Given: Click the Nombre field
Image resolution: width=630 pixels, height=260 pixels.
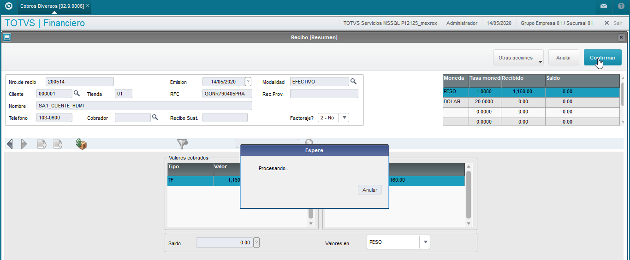Looking at the screenshot, I should [144, 106].
